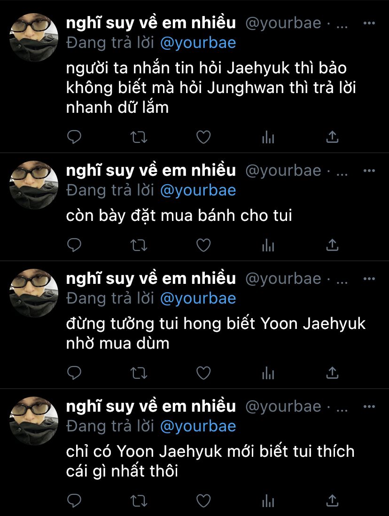The image size is (389, 516).
Task: Share the last tweet 'cái gì nhất thôi'
Action: 333,500
